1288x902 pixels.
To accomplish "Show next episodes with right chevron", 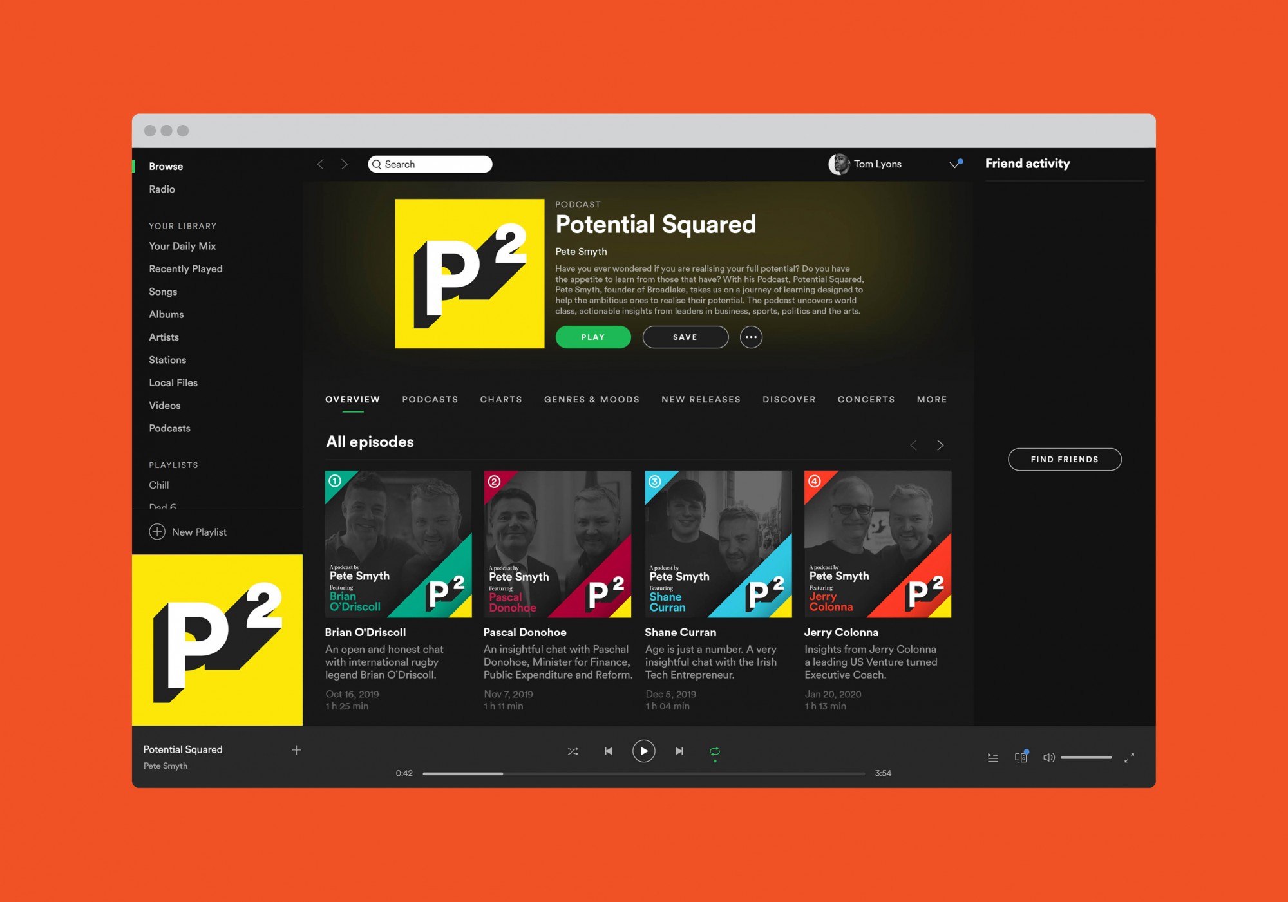I will 940,445.
